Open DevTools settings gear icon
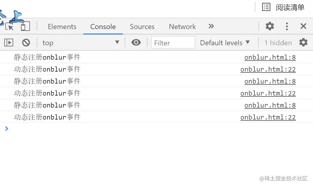The height and width of the screenshot is (187, 313). pos(270,26)
